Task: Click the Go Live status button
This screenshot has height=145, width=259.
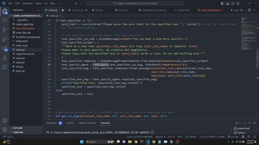Action: 233,137
